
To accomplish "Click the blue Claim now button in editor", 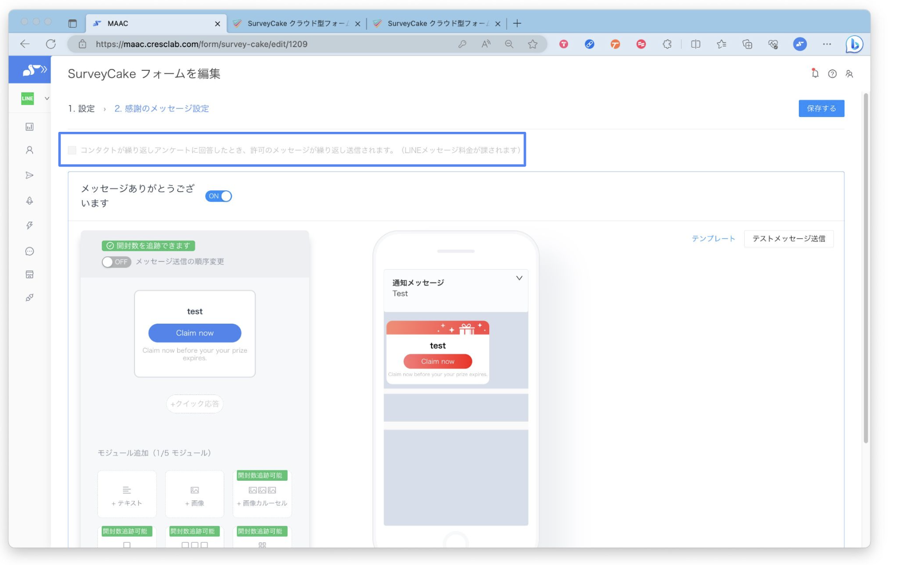I will click(194, 333).
